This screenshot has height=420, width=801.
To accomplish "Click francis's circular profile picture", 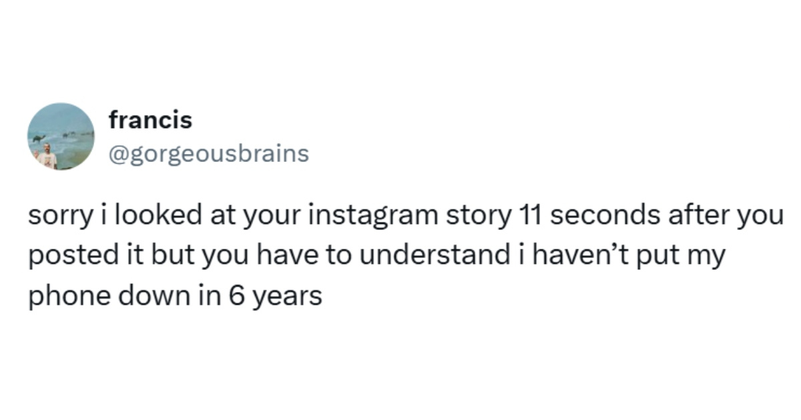I will (x=61, y=136).
